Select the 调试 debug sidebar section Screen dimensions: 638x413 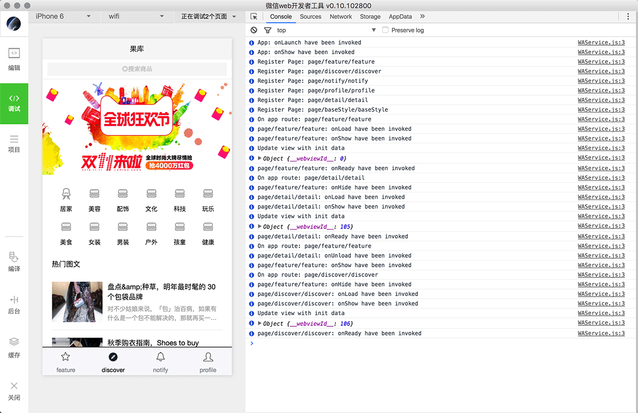14,103
